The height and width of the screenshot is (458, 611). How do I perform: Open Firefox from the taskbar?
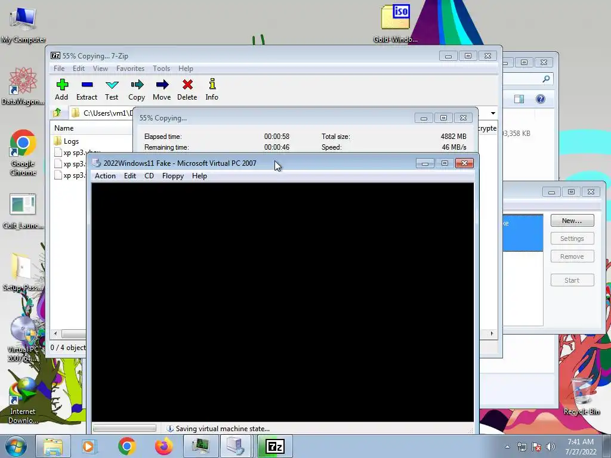coord(163,446)
